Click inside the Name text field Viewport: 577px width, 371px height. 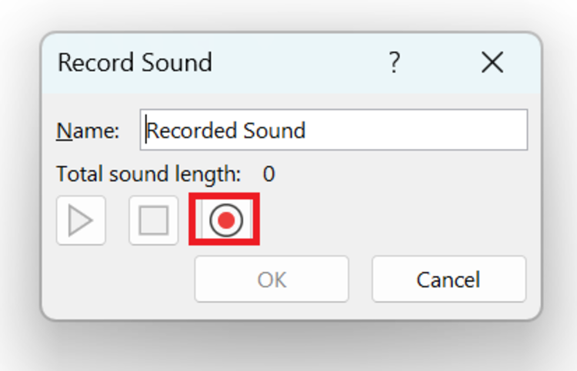click(334, 130)
